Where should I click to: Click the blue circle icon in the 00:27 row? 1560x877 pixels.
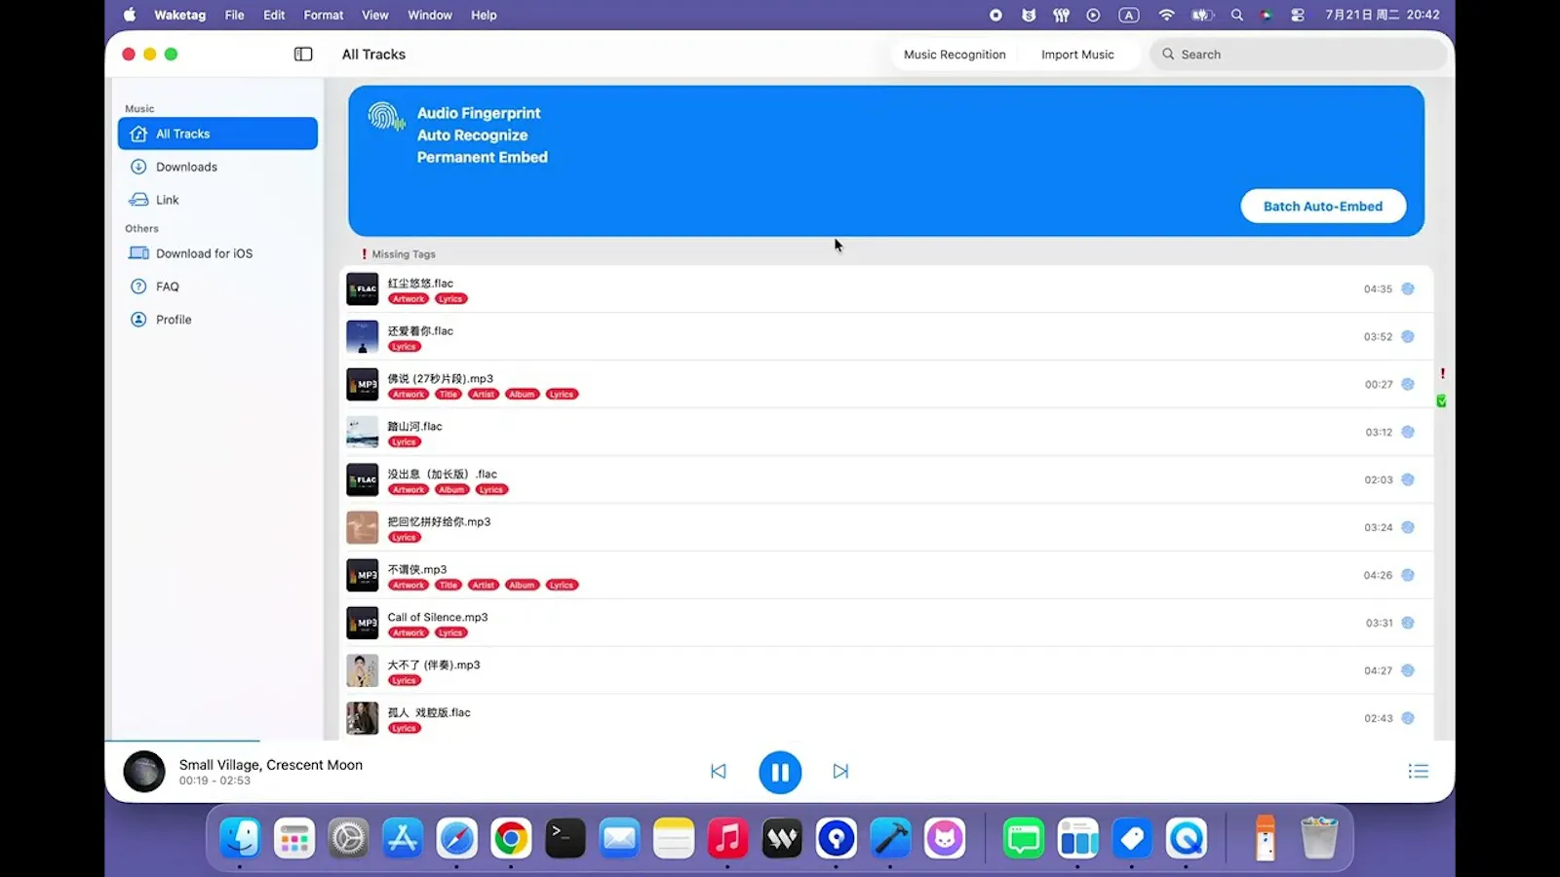click(1408, 384)
